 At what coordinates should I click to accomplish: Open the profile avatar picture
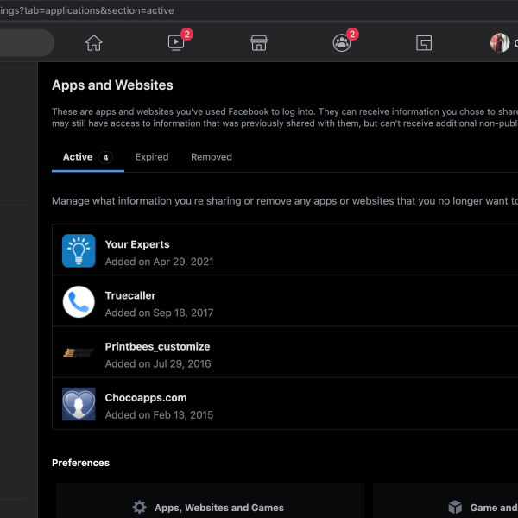[x=500, y=43]
